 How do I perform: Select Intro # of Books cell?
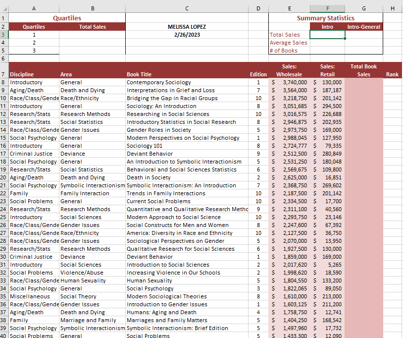(x=327, y=51)
